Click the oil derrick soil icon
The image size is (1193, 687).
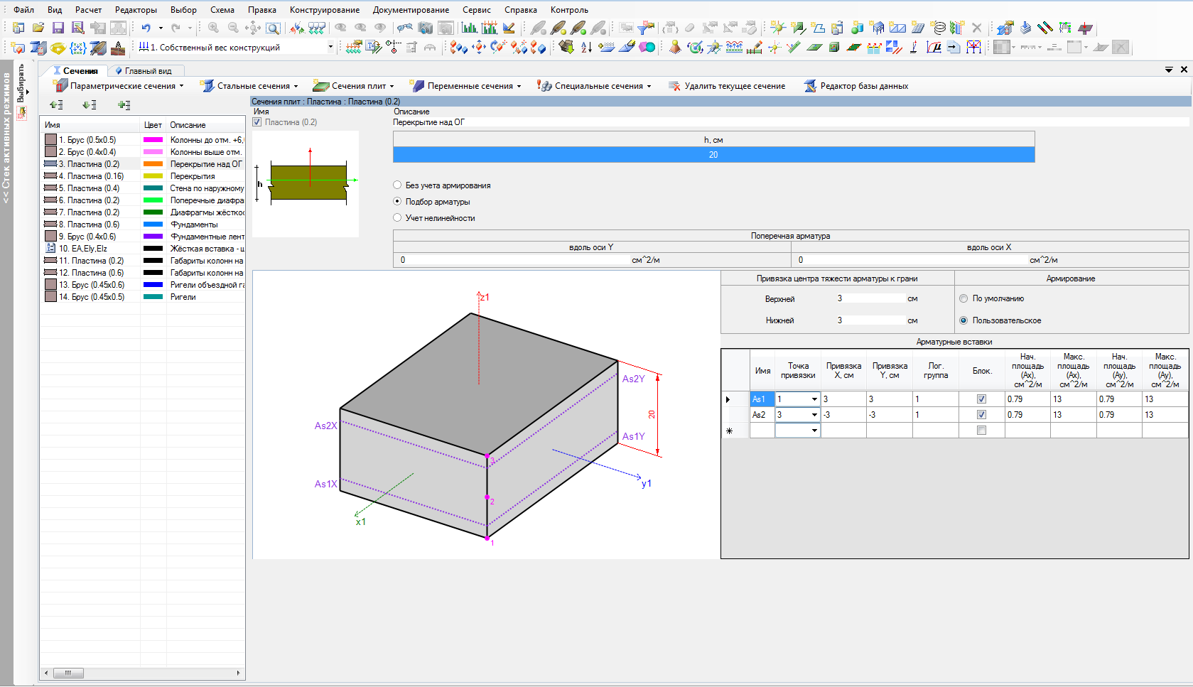click(118, 48)
